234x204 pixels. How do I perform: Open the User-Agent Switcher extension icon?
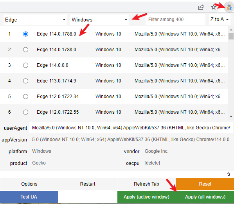(229, 7)
